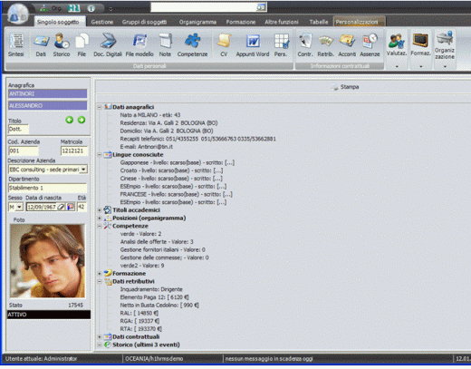
Task: Collapse the Dati anagrafici section
Action: (100, 107)
